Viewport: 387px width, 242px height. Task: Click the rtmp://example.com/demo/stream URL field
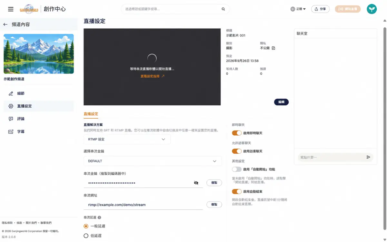click(x=143, y=205)
